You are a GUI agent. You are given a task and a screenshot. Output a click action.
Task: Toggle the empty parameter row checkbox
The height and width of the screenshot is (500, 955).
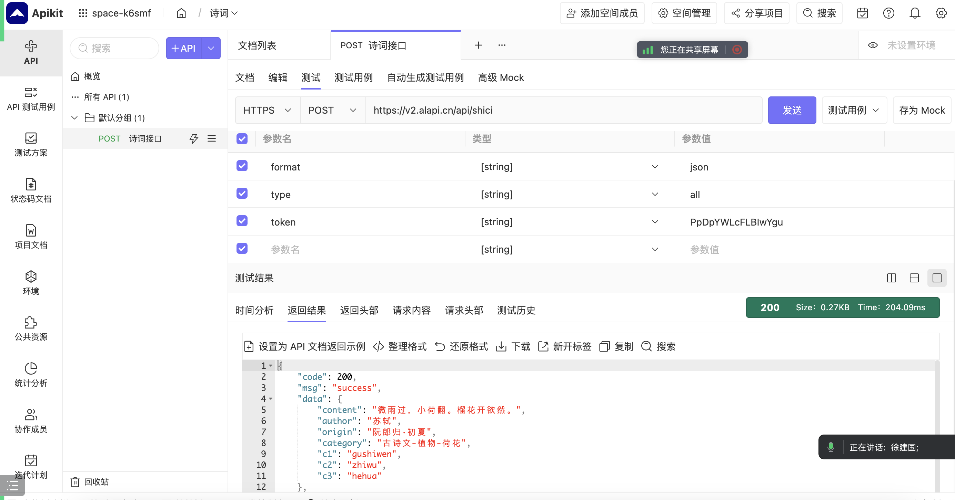(x=242, y=249)
